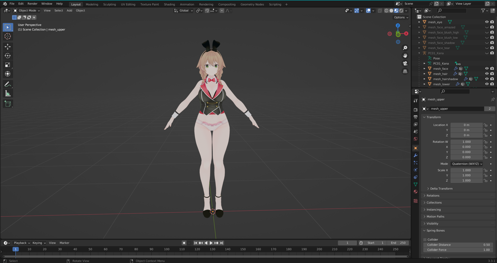Open the rotation Mode Quaternion dropdown
This screenshot has width=497, height=263.
(467, 164)
